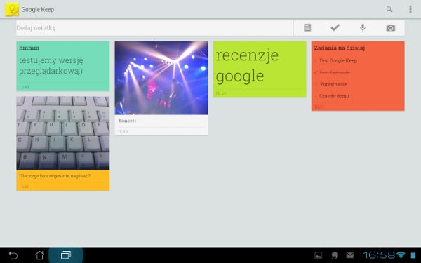Add a photo note with camera icon

(x=391, y=28)
